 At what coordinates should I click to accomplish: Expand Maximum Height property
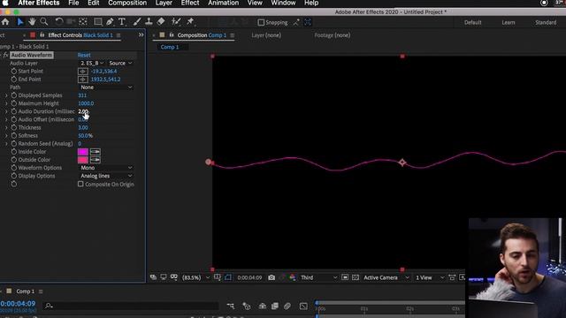(6, 103)
